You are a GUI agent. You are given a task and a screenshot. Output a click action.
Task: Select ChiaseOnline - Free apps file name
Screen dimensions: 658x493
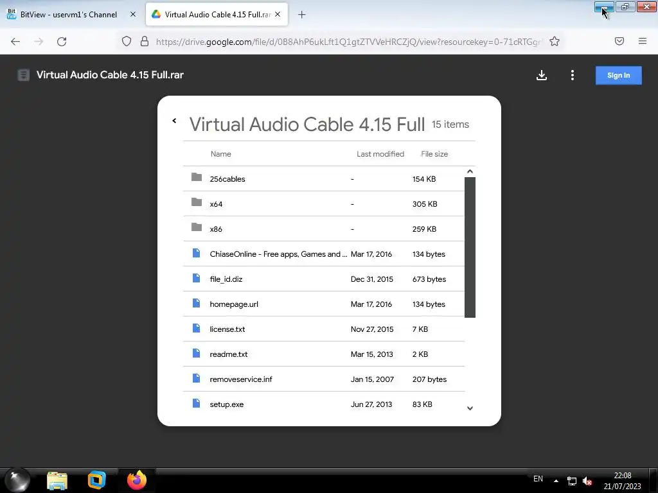tap(278, 254)
